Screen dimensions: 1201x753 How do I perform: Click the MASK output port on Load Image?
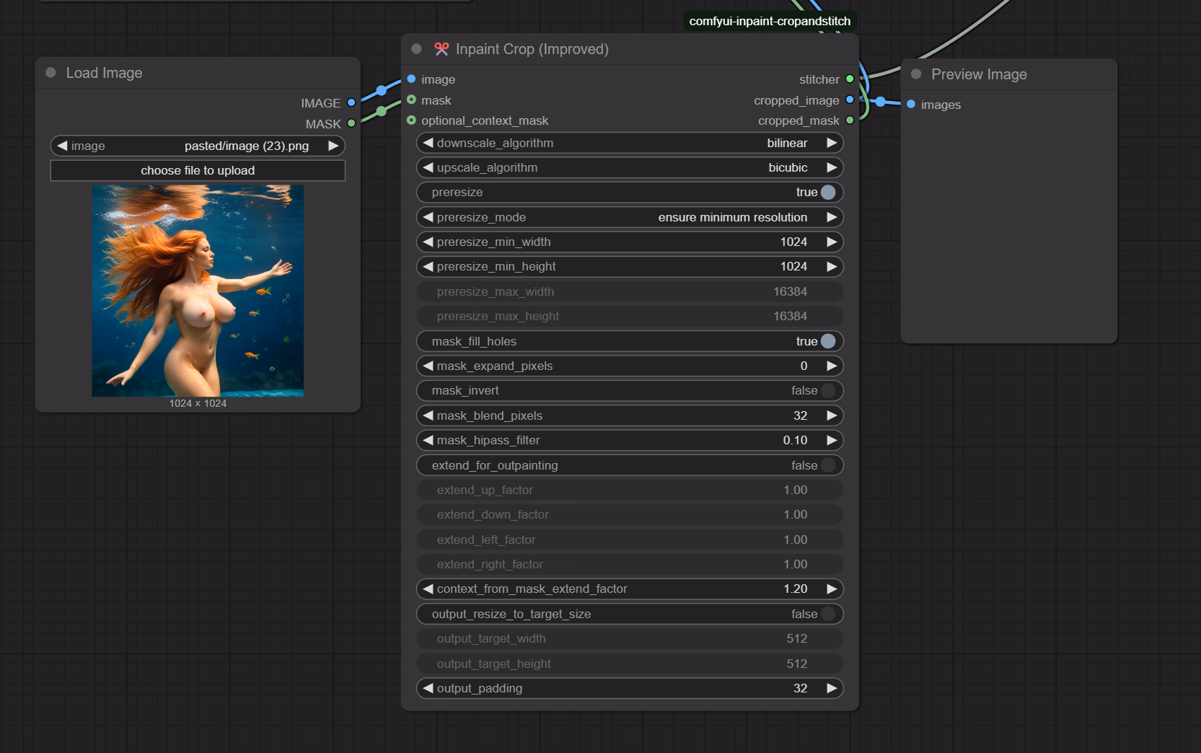pyautogui.click(x=351, y=124)
